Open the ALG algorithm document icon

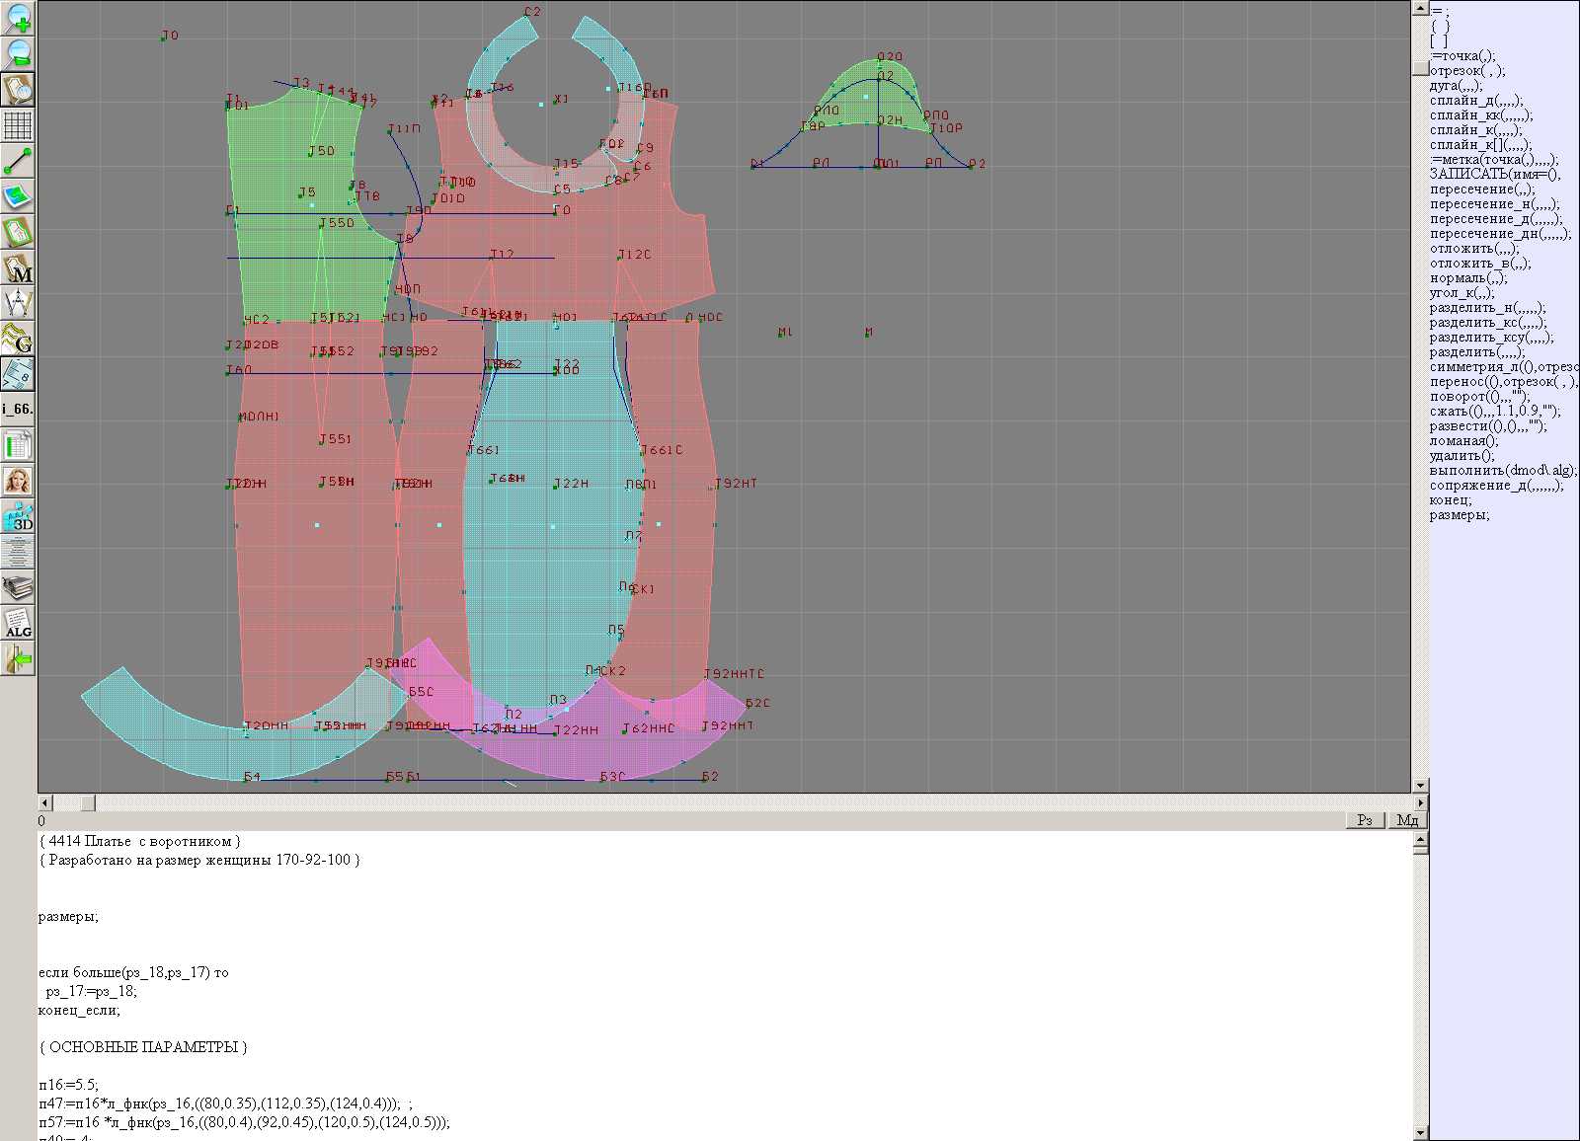pyautogui.click(x=18, y=624)
